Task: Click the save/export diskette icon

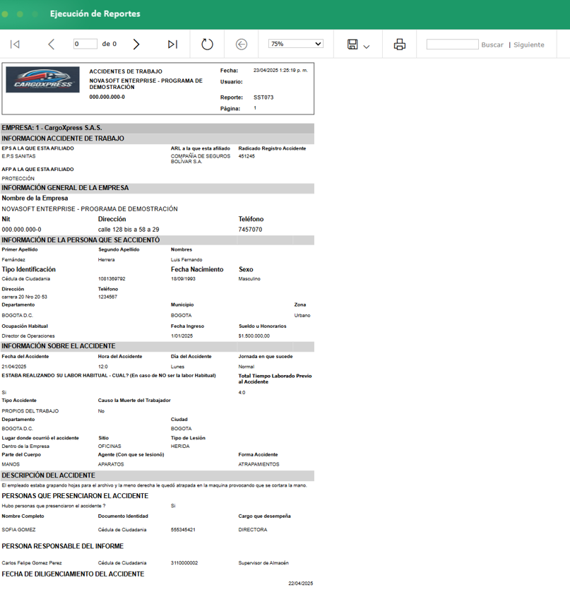Action: click(352, 45)
